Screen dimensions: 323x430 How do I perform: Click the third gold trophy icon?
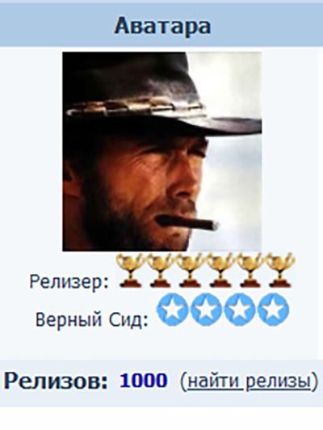(x=191, y=271)
